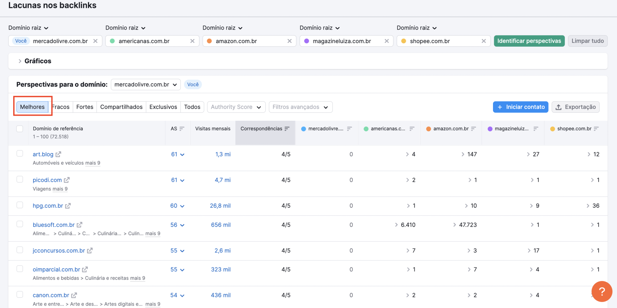
Task: Sort shopee.com.br column with sort icon
Action: (596, 129)
